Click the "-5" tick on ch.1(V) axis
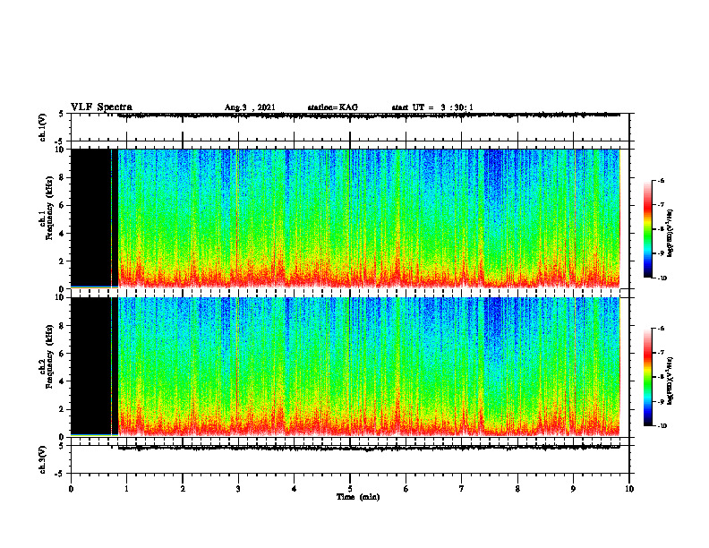This screenshot has height=548, width=709. click(60, 141)
